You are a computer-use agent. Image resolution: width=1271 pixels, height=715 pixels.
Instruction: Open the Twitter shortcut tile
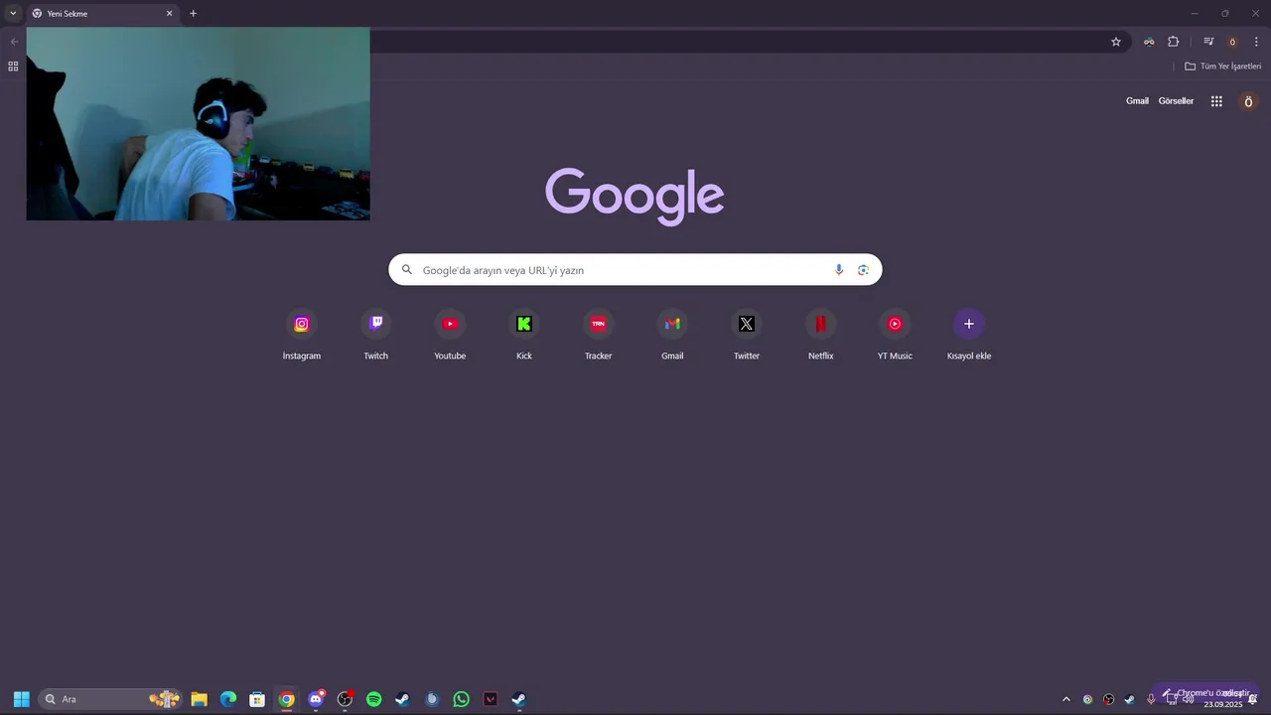pos(747,335)
